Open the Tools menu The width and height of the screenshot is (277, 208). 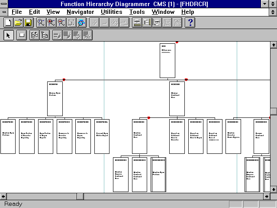(x=137, y=12)
